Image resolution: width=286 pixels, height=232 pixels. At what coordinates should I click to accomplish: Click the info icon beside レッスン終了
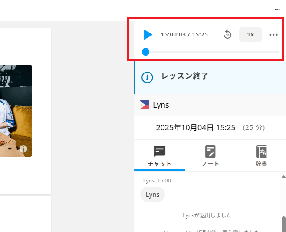pyautogui.click(x=148, y=77)
